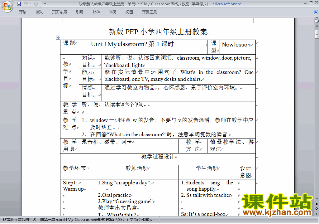Click the line '2. Ss talk with teacher'

click(x=206, y=195)
